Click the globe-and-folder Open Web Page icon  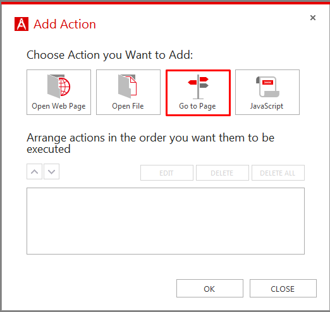tap(59, 87)
